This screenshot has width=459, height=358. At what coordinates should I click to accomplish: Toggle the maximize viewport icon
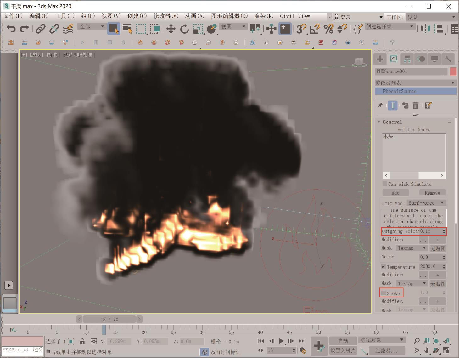[446, 350]
